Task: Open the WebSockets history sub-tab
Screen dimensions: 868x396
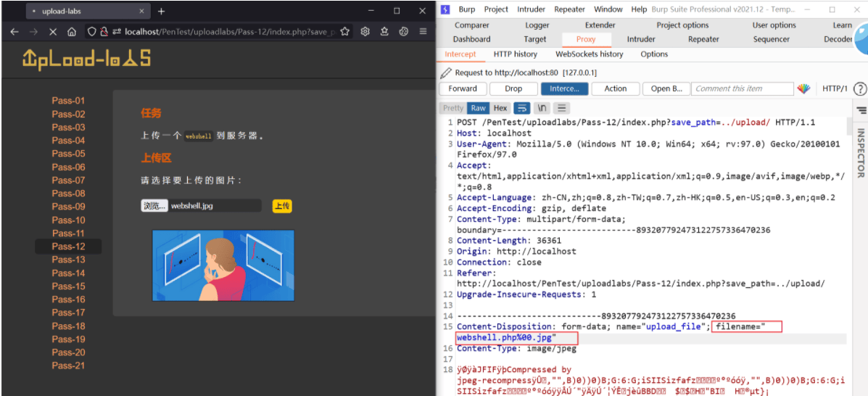Action: click(x=589, y=54)
